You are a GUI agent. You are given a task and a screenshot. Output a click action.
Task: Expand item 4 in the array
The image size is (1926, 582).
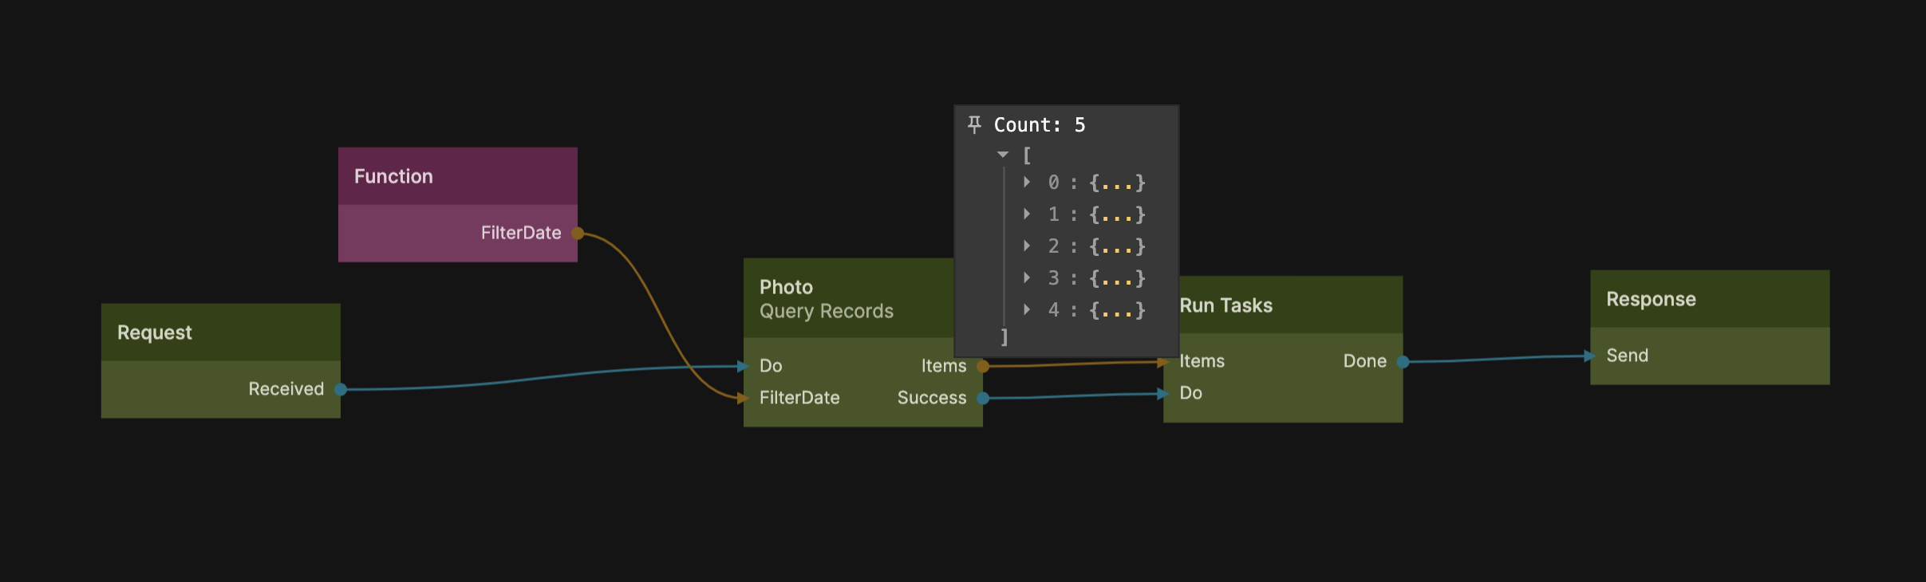click(x=1027, y=310)
